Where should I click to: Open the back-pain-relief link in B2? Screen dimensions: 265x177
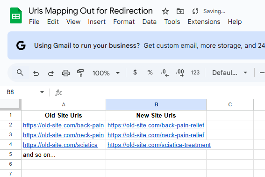pos(156,125)
